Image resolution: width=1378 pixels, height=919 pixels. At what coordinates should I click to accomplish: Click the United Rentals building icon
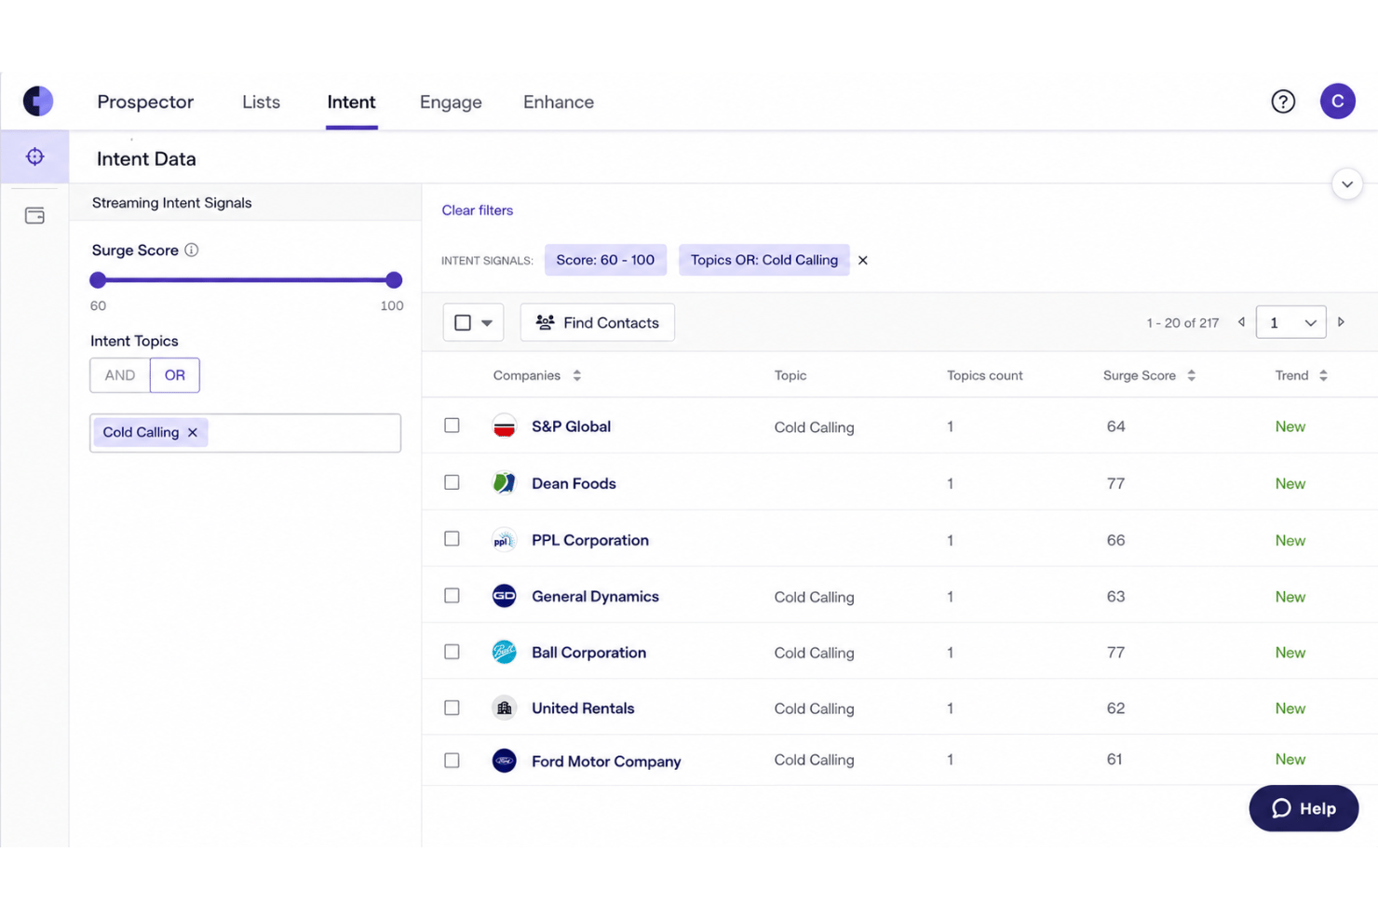pos(504,709)
